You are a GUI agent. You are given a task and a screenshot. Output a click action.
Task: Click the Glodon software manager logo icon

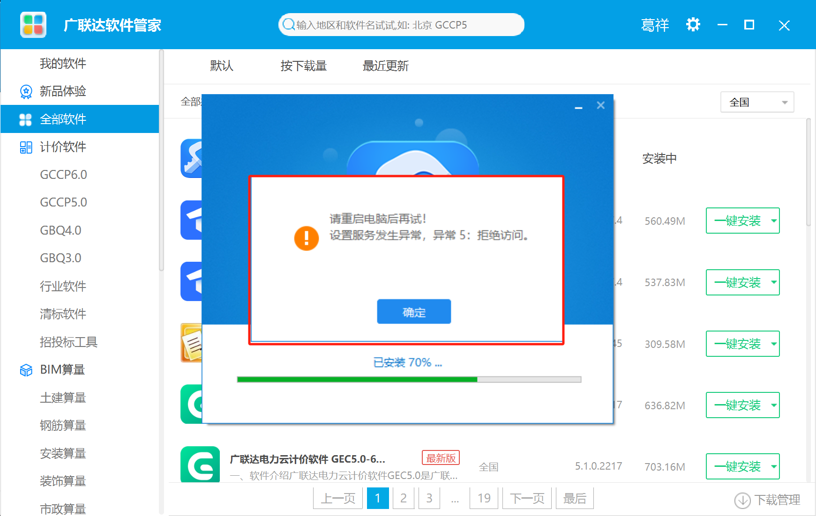33,24
